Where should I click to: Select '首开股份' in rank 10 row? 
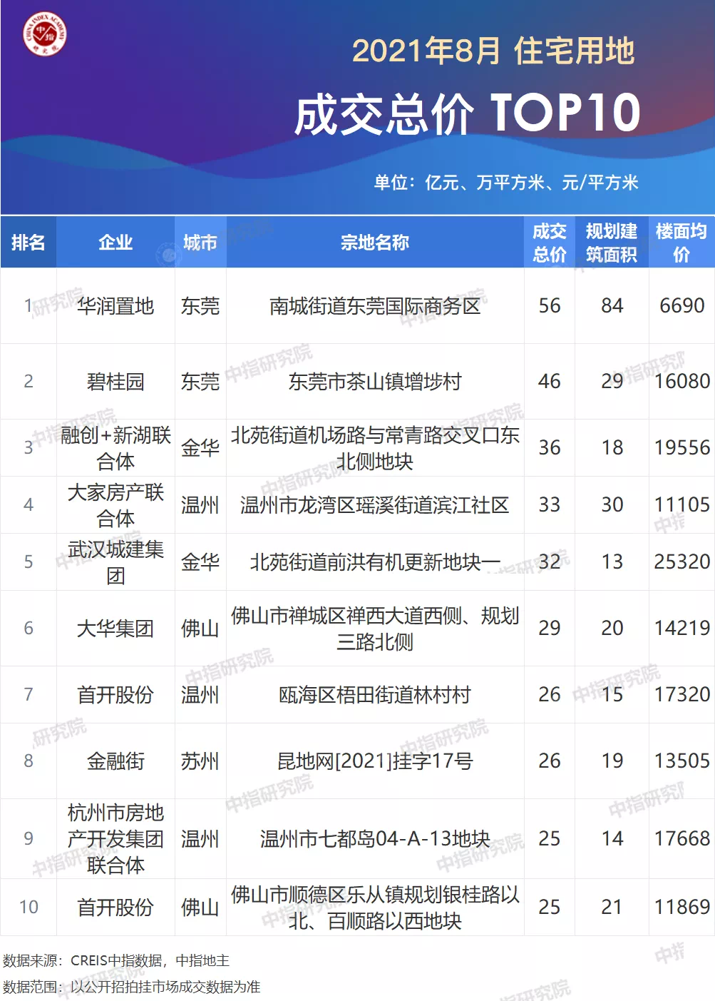[115, 908]
